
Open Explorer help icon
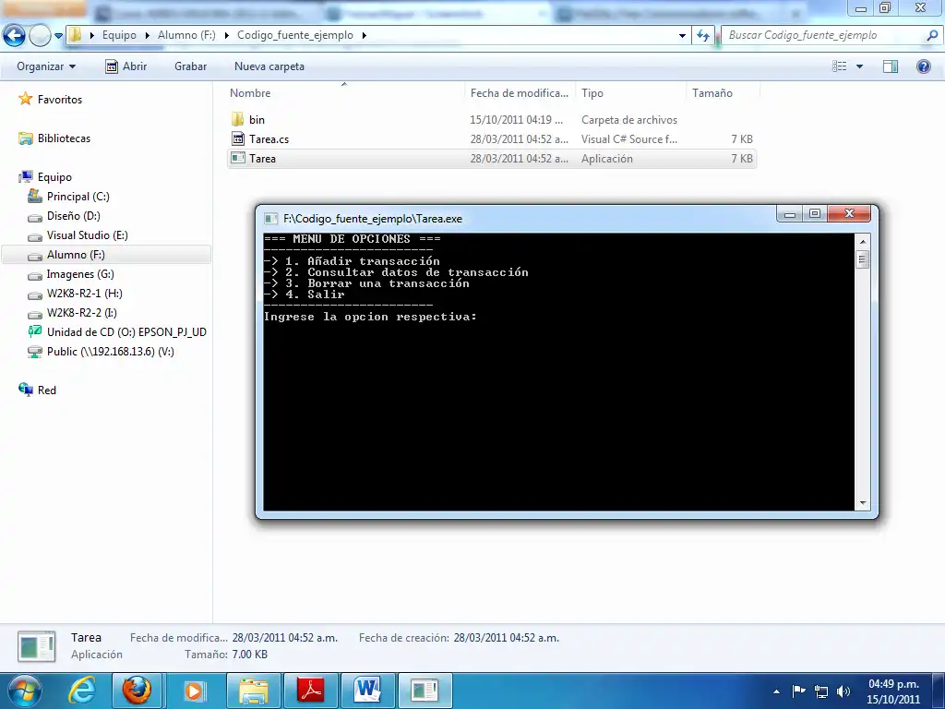(x=923, y=66)
